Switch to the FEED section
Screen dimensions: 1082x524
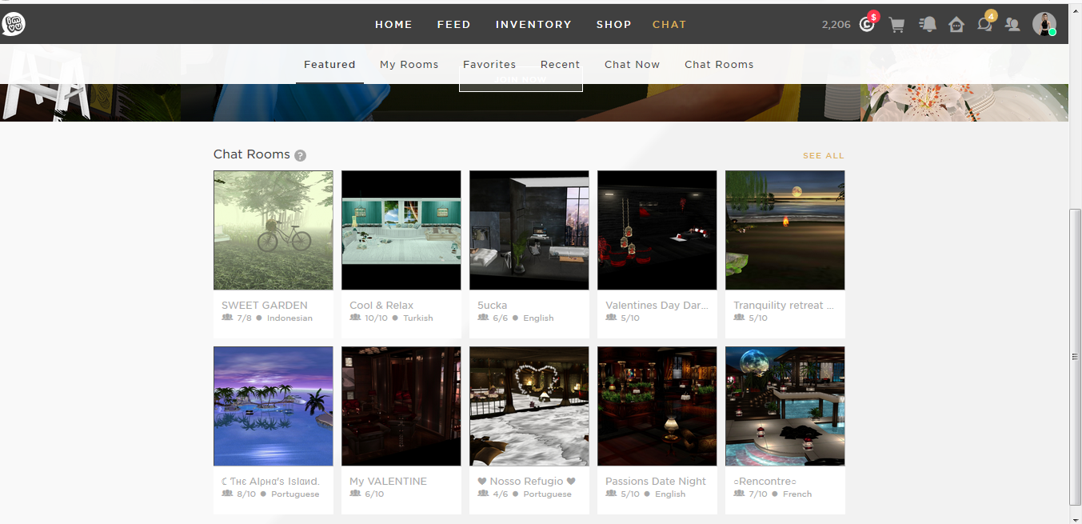[x=453, y=24]
